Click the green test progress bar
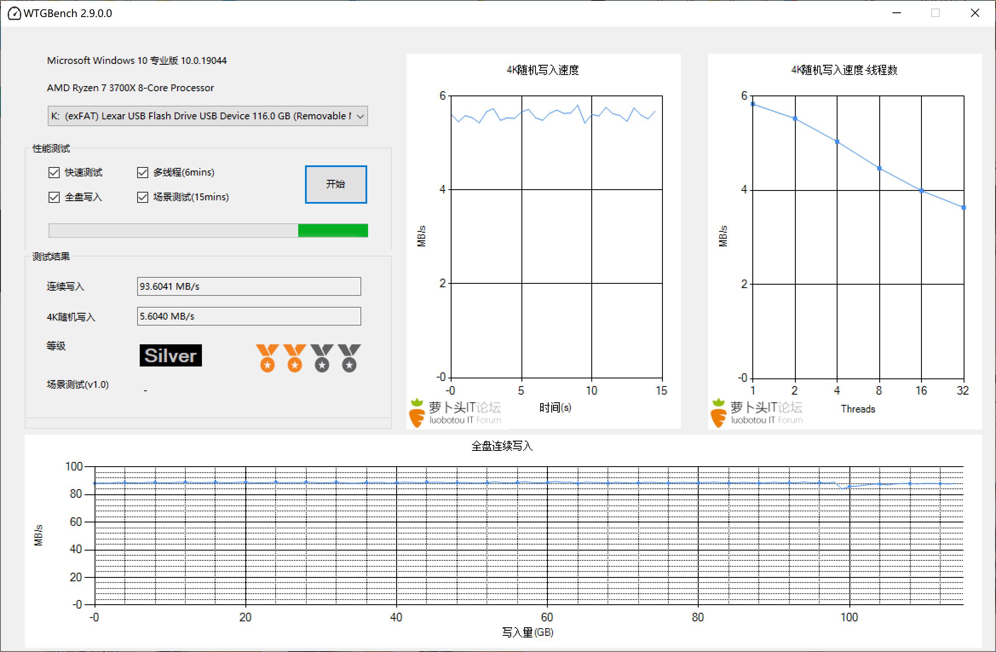The height and width of the screenshot is (652, 996). pos(208,231)
